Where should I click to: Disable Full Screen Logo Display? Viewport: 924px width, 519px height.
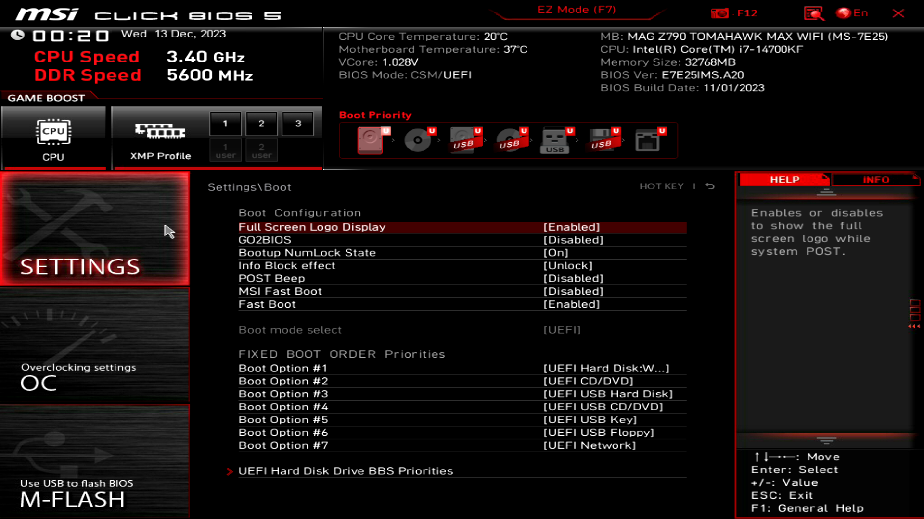tap(571, 227)
